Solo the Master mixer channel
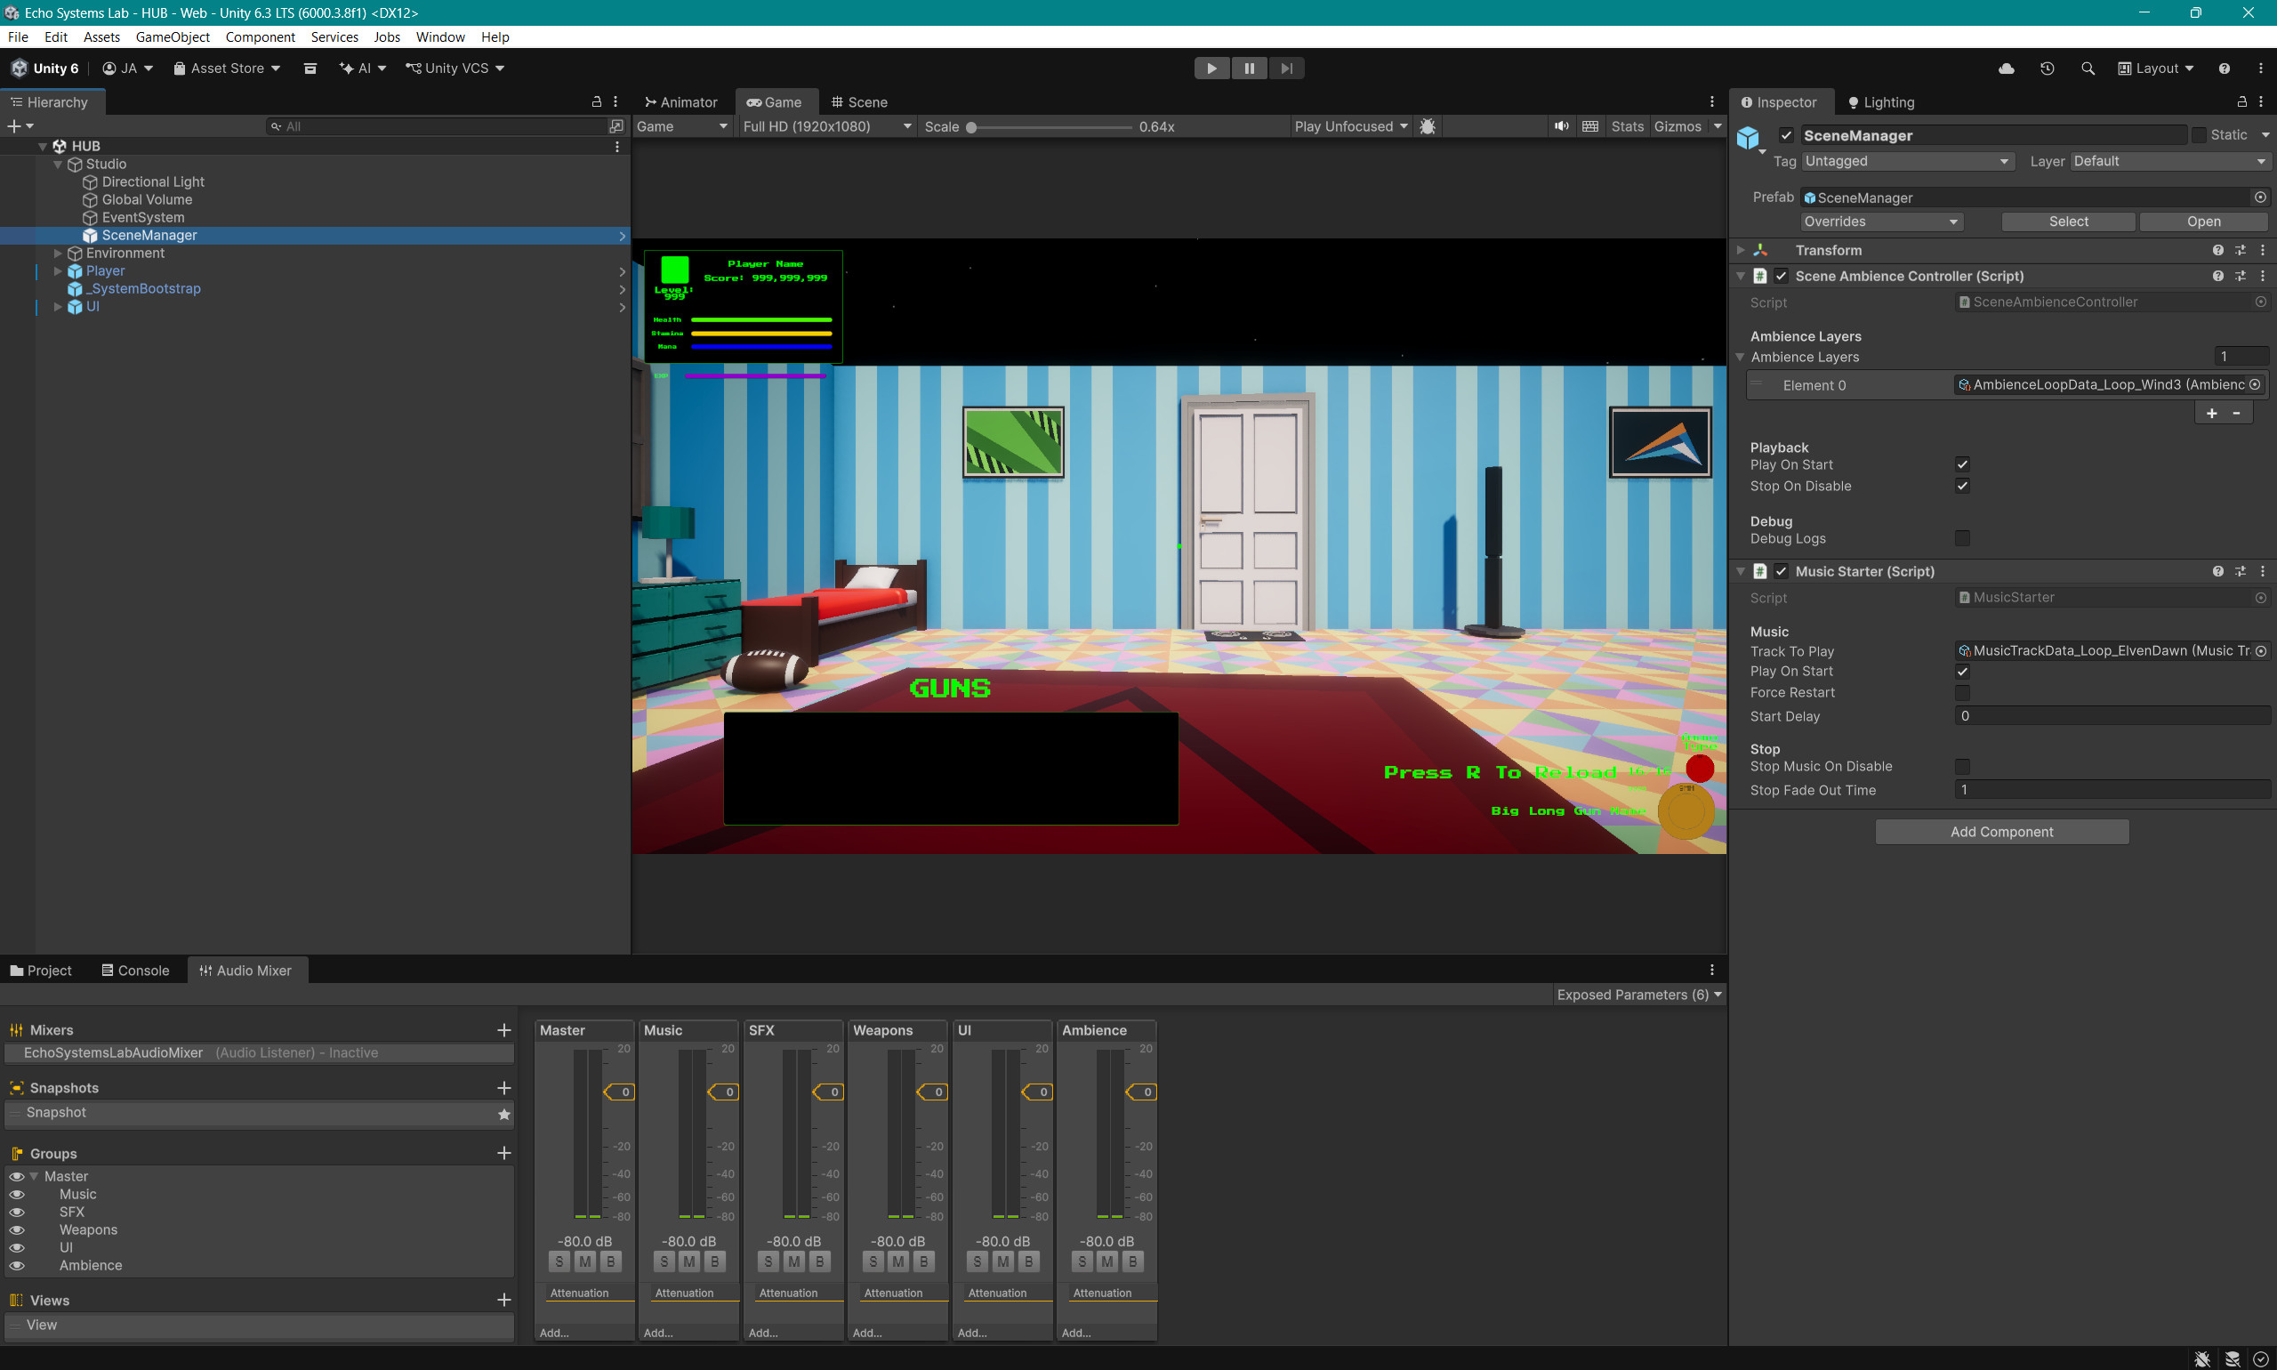This screenshot has width=2277, height=1370. click(559, 1261)
